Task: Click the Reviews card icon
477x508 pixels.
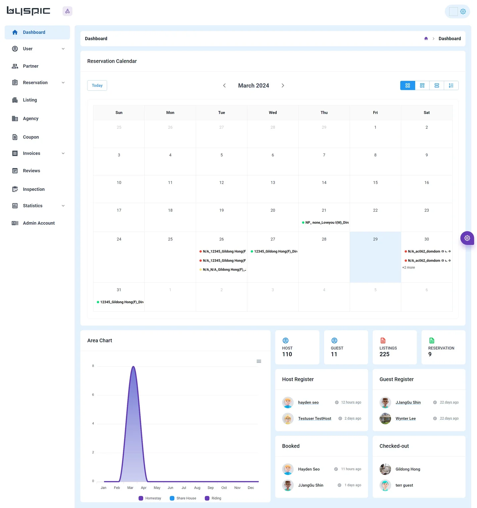Action: (x=15, y=171)
